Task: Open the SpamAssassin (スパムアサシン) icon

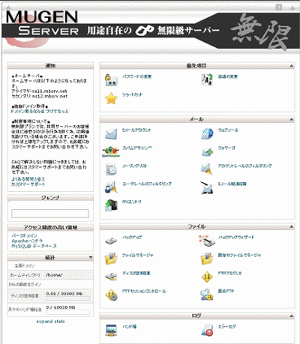Action: 111,151
